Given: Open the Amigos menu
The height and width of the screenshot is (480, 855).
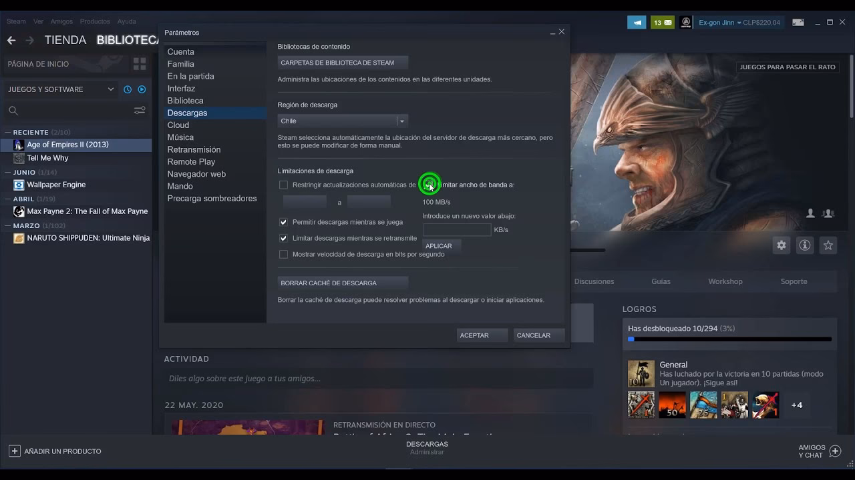Looking at the screenshot, I should [x=61, y=22].
